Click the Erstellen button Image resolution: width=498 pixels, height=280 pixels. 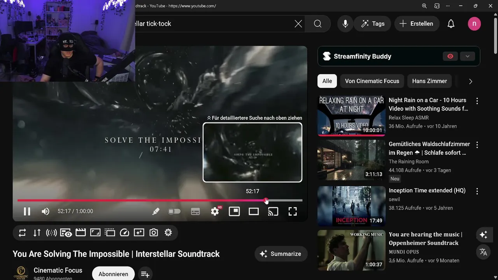417,24
